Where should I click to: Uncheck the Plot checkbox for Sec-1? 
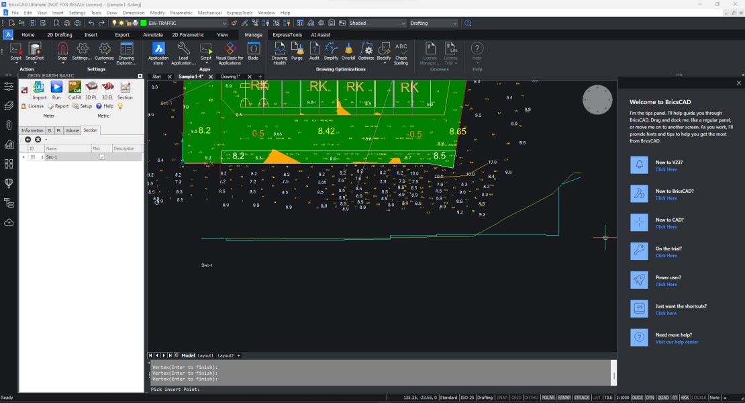point(101,156)
